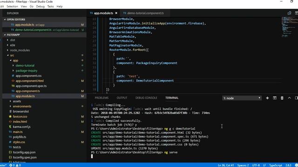Viewport: 298px width, 167px height.
Task: Click 'RouterModule.forRoot([' code line
Action: click(x=129, y=50)
